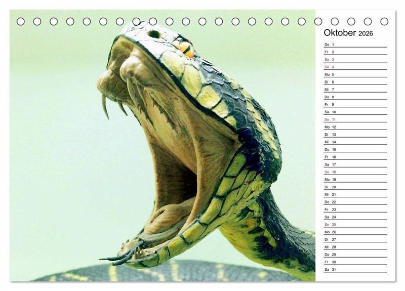Click the red So 4 entry
The image size is (405, 291).
pyautogui.click(x=355, y=67)
